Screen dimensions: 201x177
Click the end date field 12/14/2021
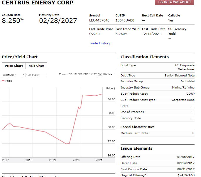(x=36, y=75)
